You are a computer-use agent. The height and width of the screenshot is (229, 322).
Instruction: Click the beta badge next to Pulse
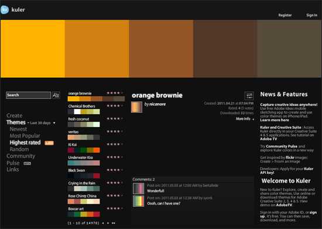click(27, 163)
